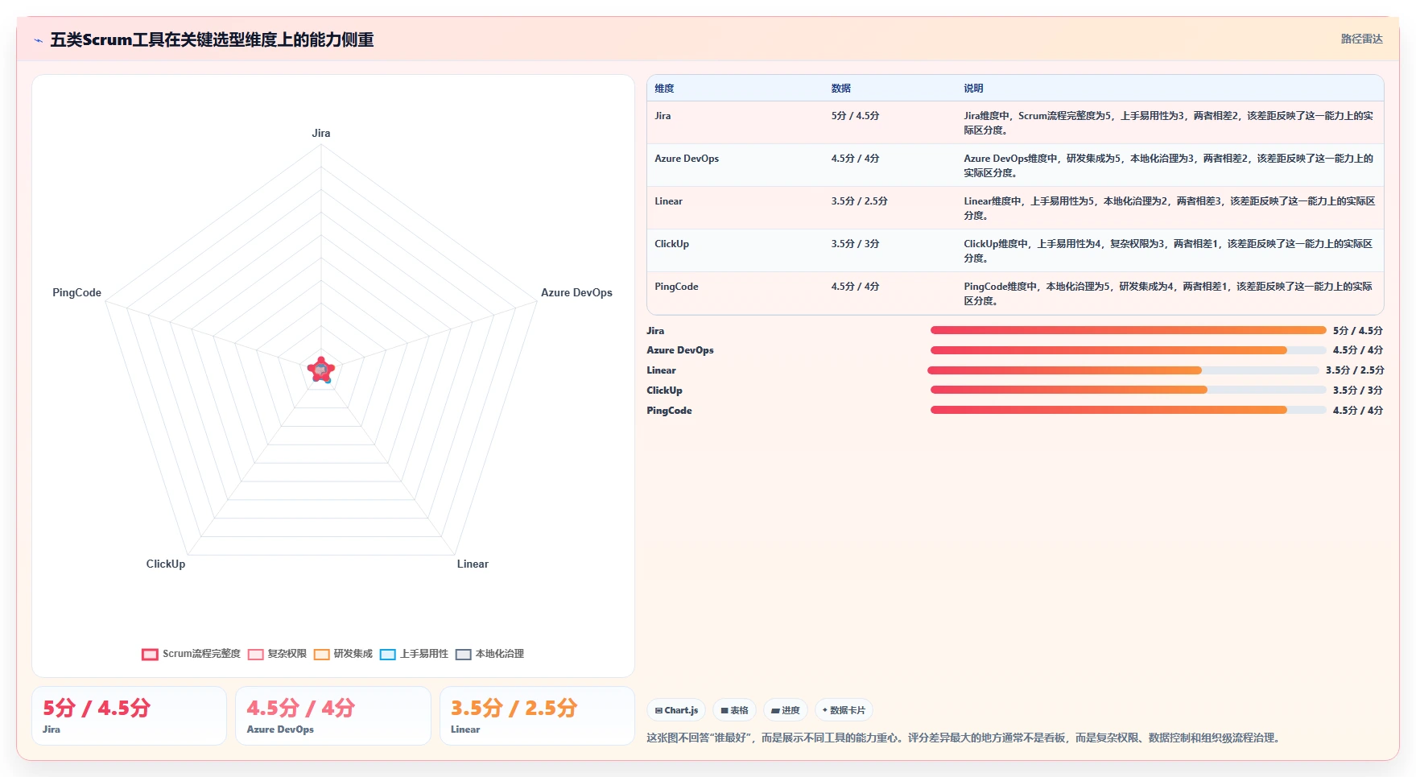Click the ClickUp progress bar
The width and height of the screenshot is (1416, 777).
[x=1128, y=390]
